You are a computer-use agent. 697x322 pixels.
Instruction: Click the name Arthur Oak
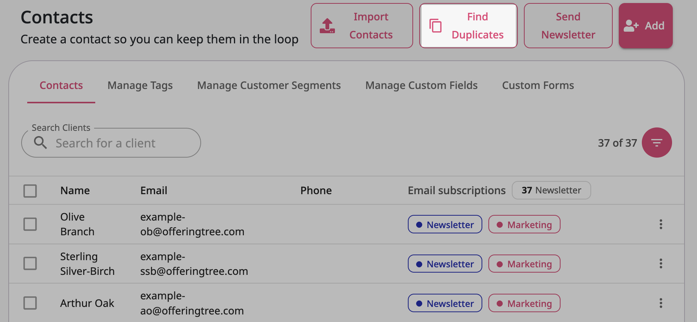pos(87,303)
